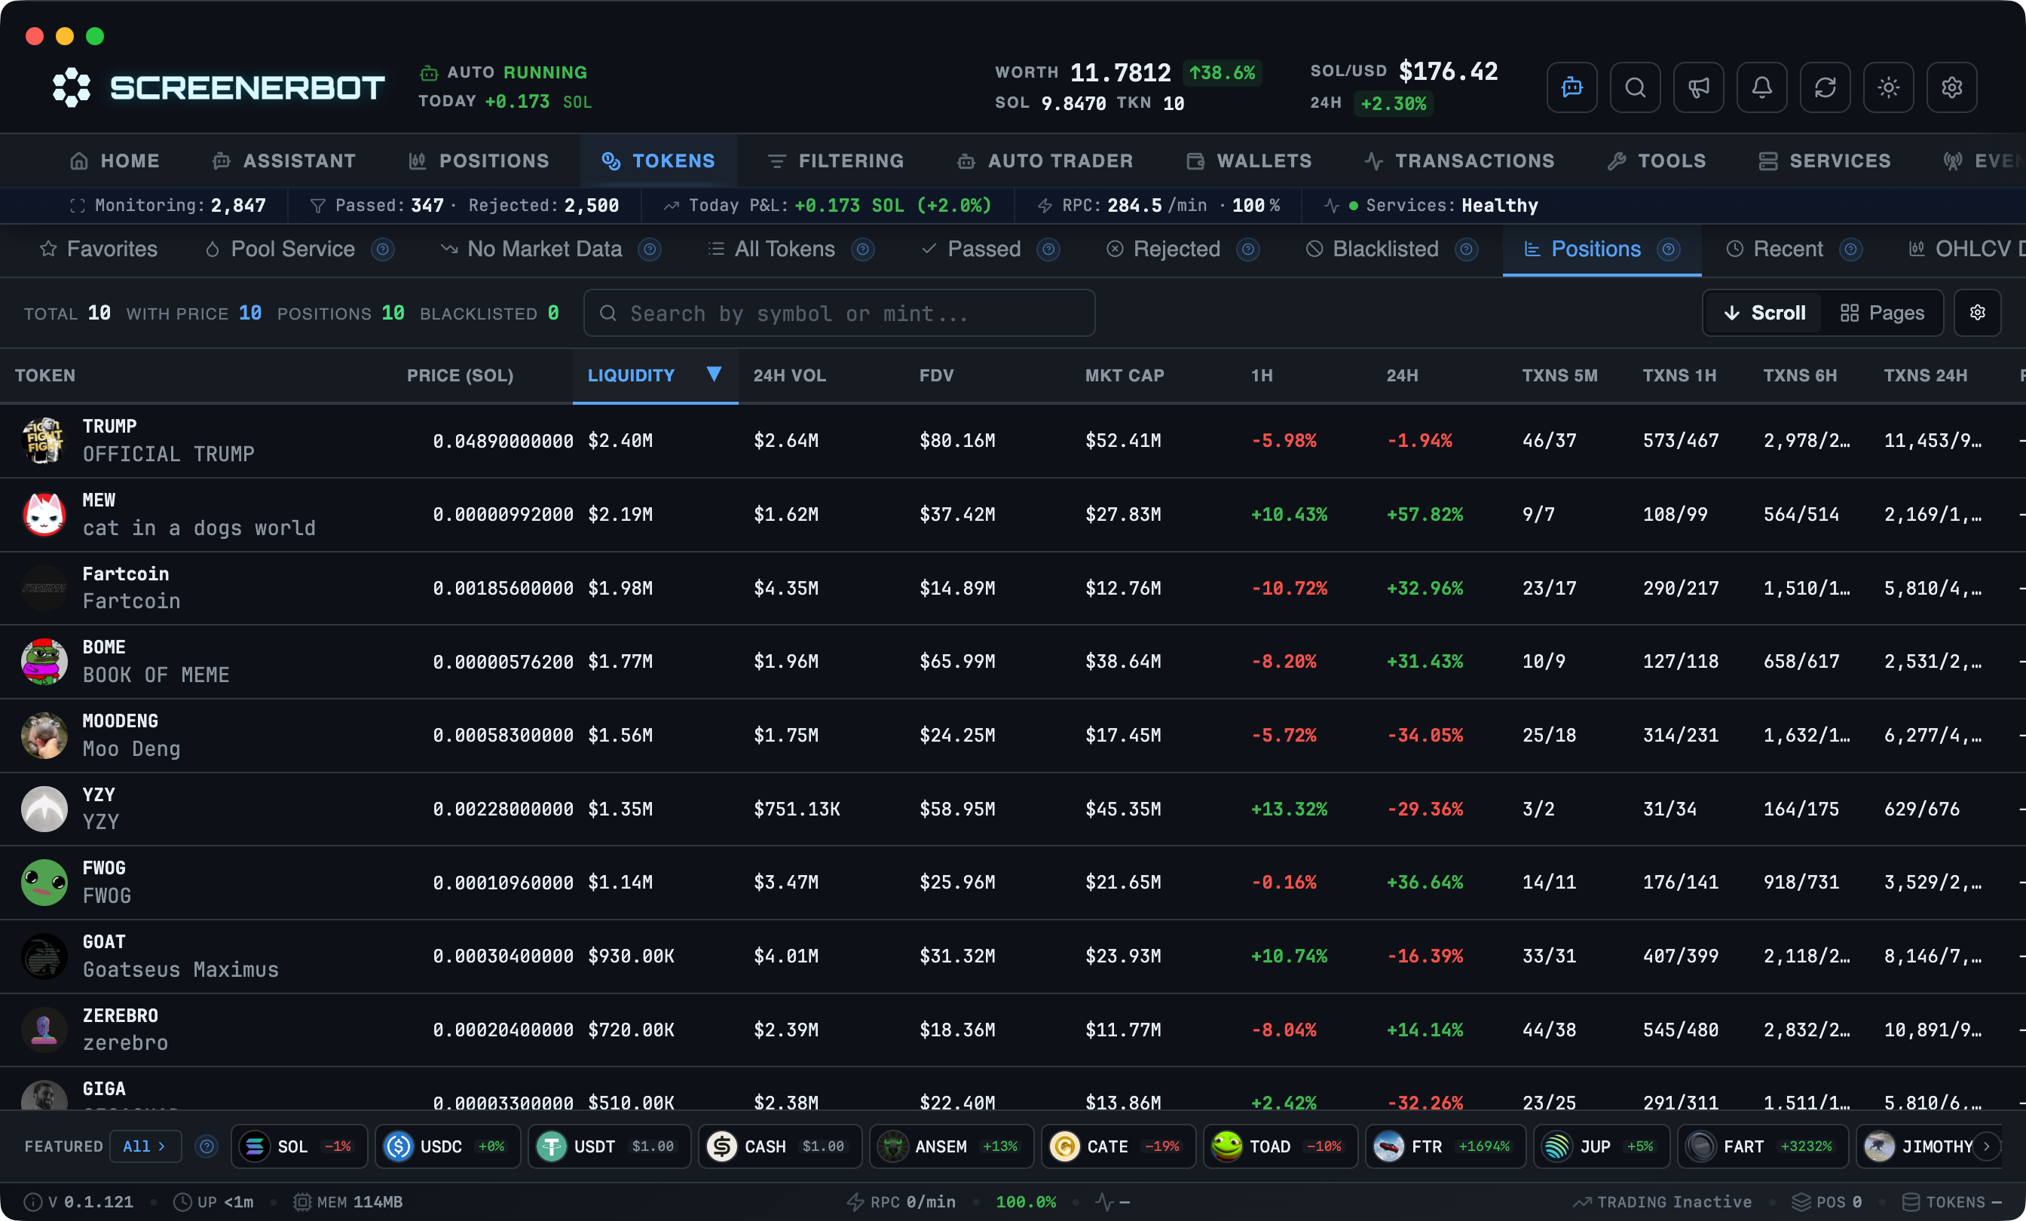This screenshot has width=2026, height=1221.
Task: Click info icon next to Blacklisted tab
Action: pyautogui.click(x=1466, y=249)
